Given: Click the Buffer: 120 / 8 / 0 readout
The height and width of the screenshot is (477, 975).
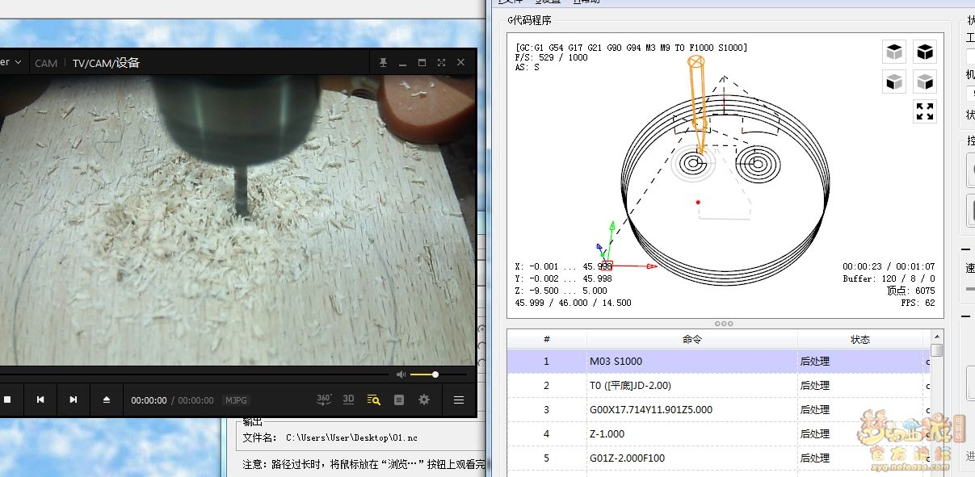Looking at the screenshot, I should [889, 278].
